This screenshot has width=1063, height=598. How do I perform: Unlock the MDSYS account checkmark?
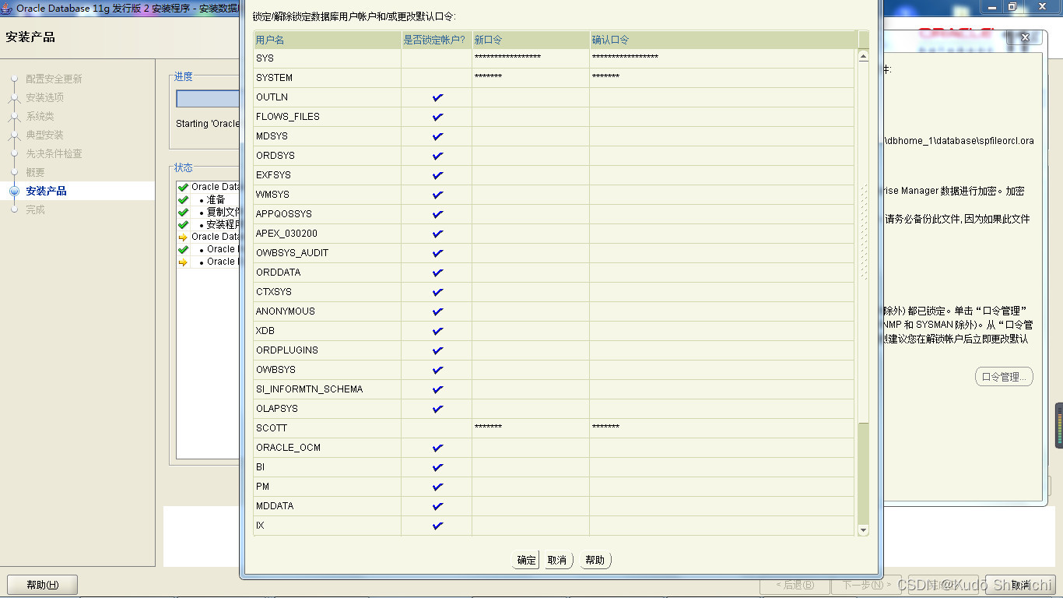click(x=437, y=136)
